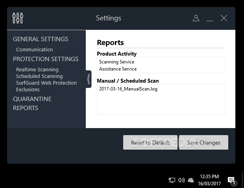Click the Manual / Scheduled Scan label

pos(128,81)
